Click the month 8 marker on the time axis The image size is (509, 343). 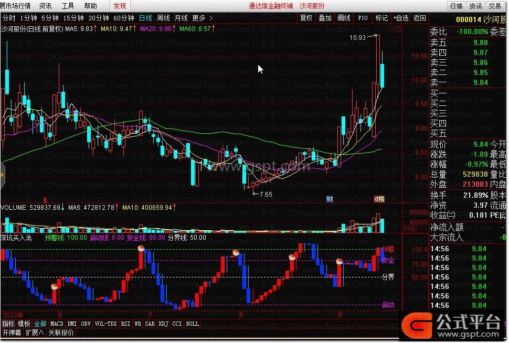click(241, 315)
